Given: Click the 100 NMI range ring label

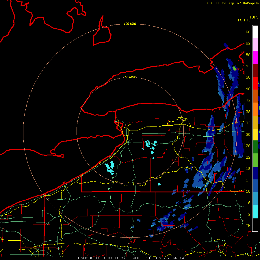Looking at the screenshot, I should (130, 24).
